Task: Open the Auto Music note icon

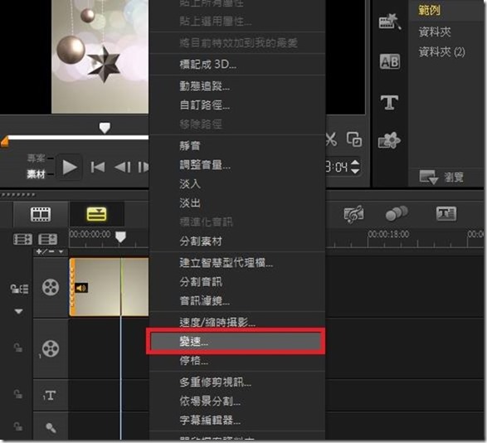Action: tap(353, 214)
